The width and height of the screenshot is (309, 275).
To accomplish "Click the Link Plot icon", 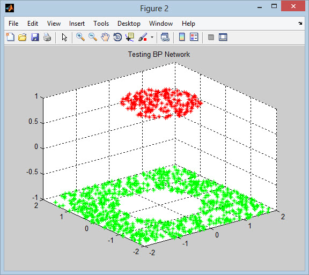I will tap(165, 37).
